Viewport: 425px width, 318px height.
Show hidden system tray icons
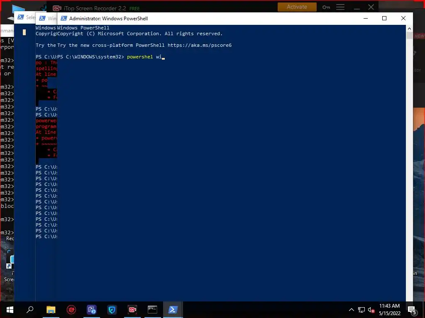(x=351, y=310)
